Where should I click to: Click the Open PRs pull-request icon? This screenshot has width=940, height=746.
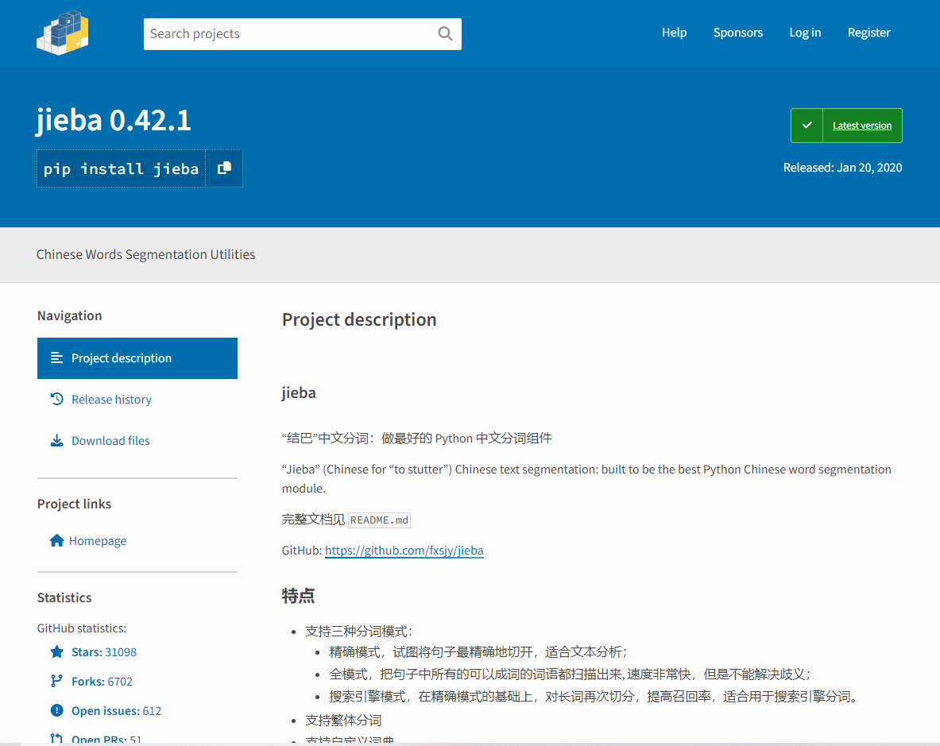click(x=56, y=738)
